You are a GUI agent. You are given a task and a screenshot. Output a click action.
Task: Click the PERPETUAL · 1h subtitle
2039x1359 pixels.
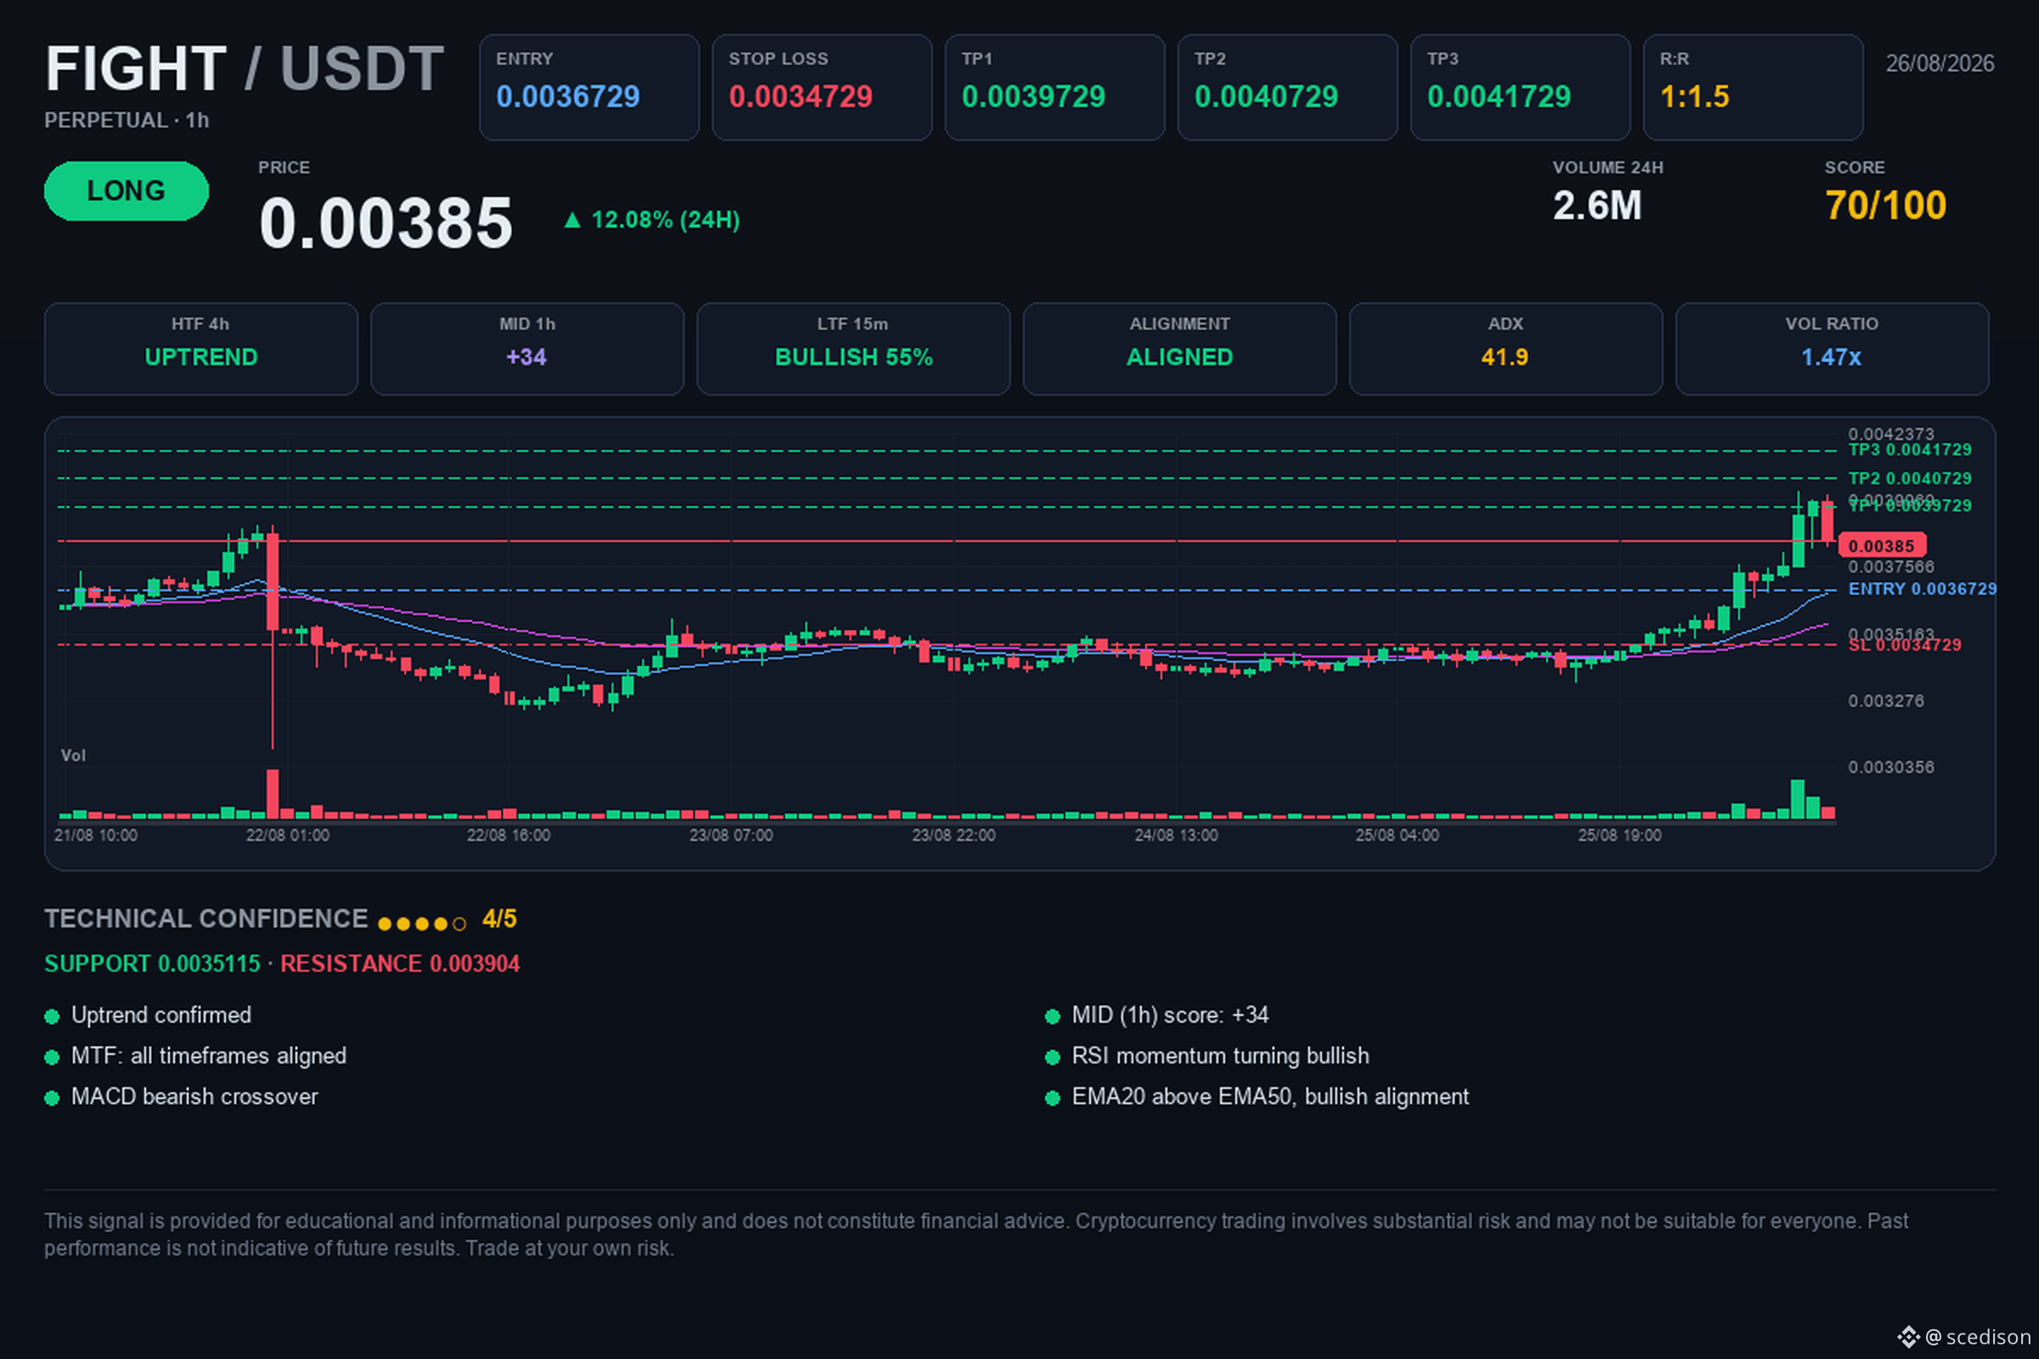click(x=127, y=121)
